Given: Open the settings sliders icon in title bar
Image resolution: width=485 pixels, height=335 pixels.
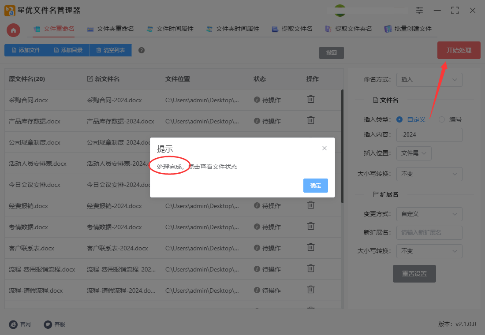Looking at the screenshot, I should coord(419,11).
